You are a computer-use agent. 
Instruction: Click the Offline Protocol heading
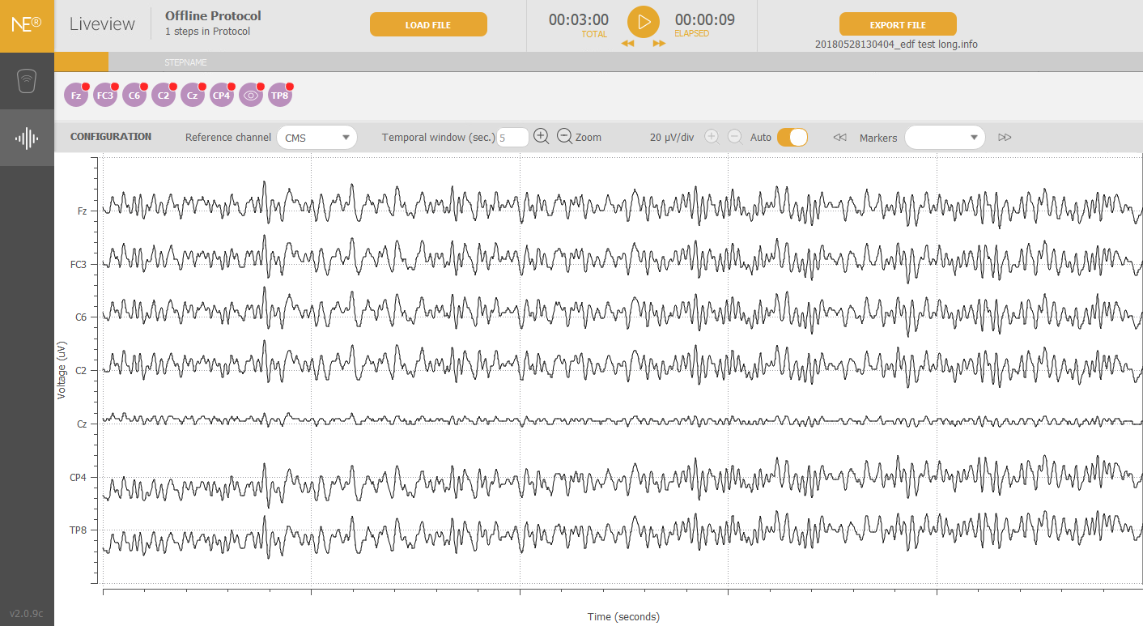pos(213,15)
